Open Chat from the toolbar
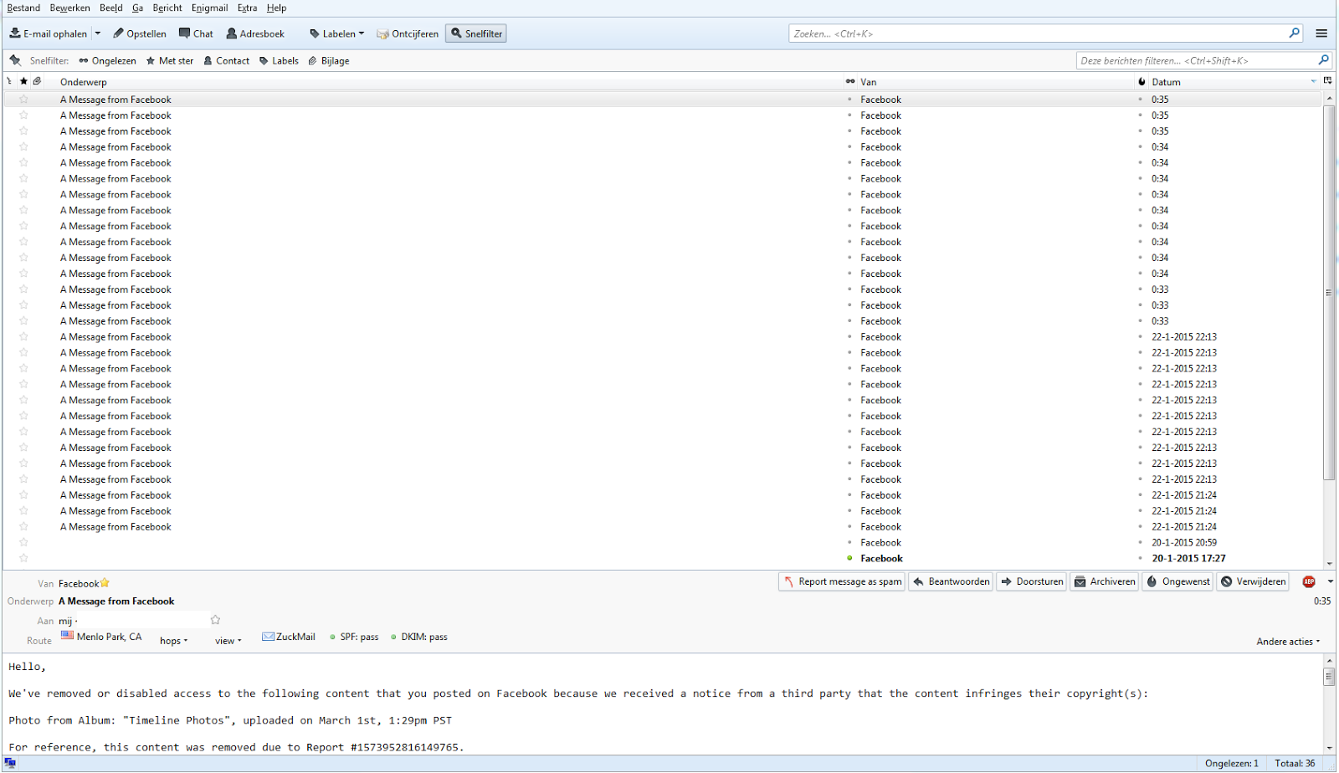Screen dimensions: 1339x773 coord(196,33)
